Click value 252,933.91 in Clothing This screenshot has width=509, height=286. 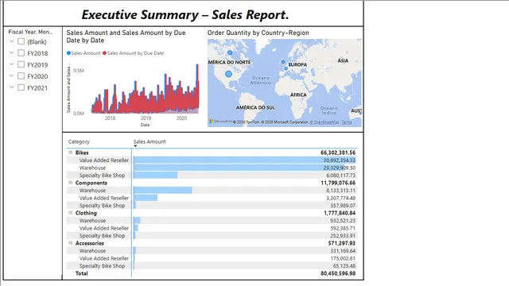coord(343,235)
